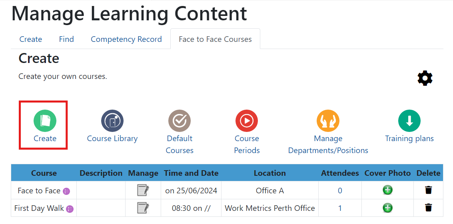Click manage icon for Face to Face course

tap(143, 191)
